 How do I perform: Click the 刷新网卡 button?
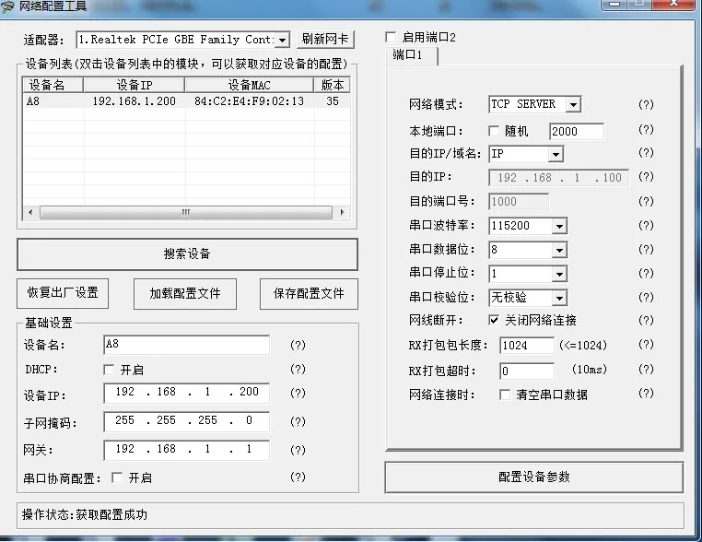(325, 40)
